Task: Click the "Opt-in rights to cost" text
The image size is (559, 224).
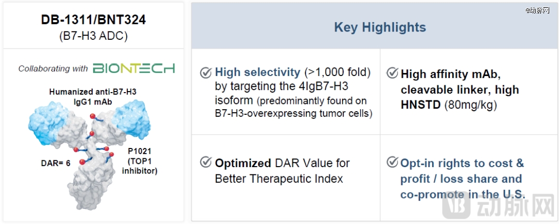Action: [462, 163]
